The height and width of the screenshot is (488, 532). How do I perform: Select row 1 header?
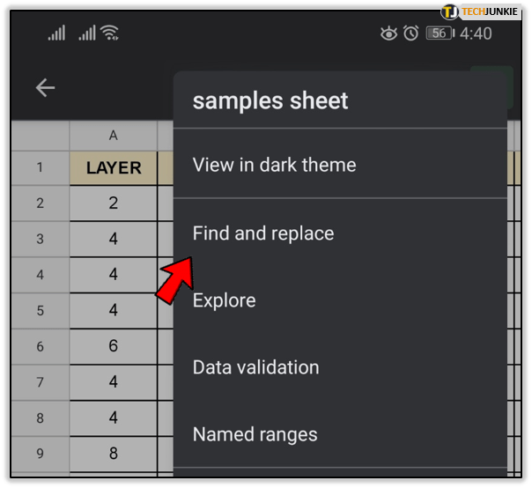coord(40,168)
